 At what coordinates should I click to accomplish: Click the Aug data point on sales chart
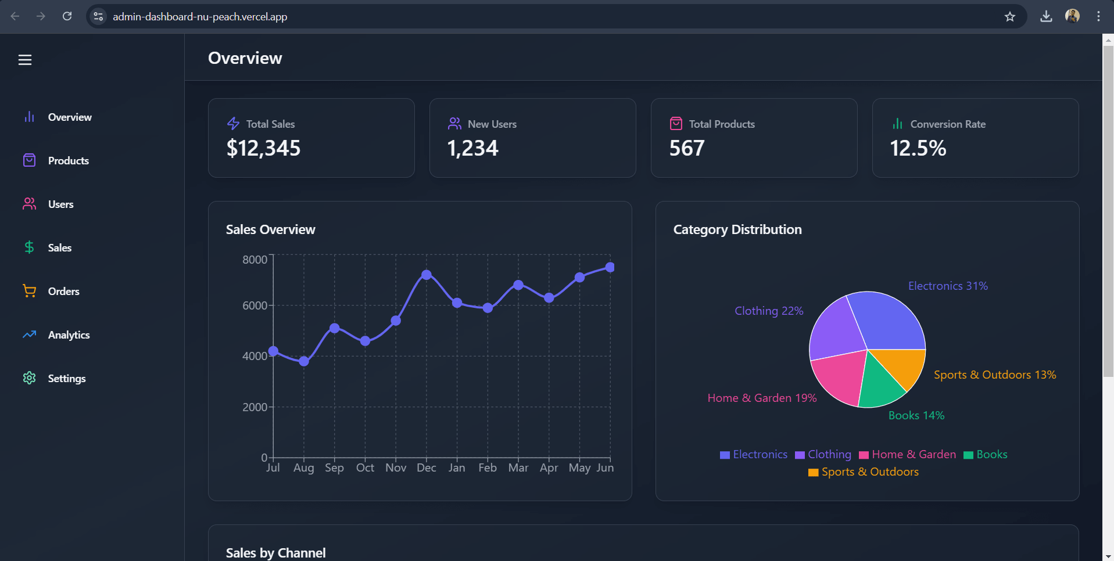[303, 361]
